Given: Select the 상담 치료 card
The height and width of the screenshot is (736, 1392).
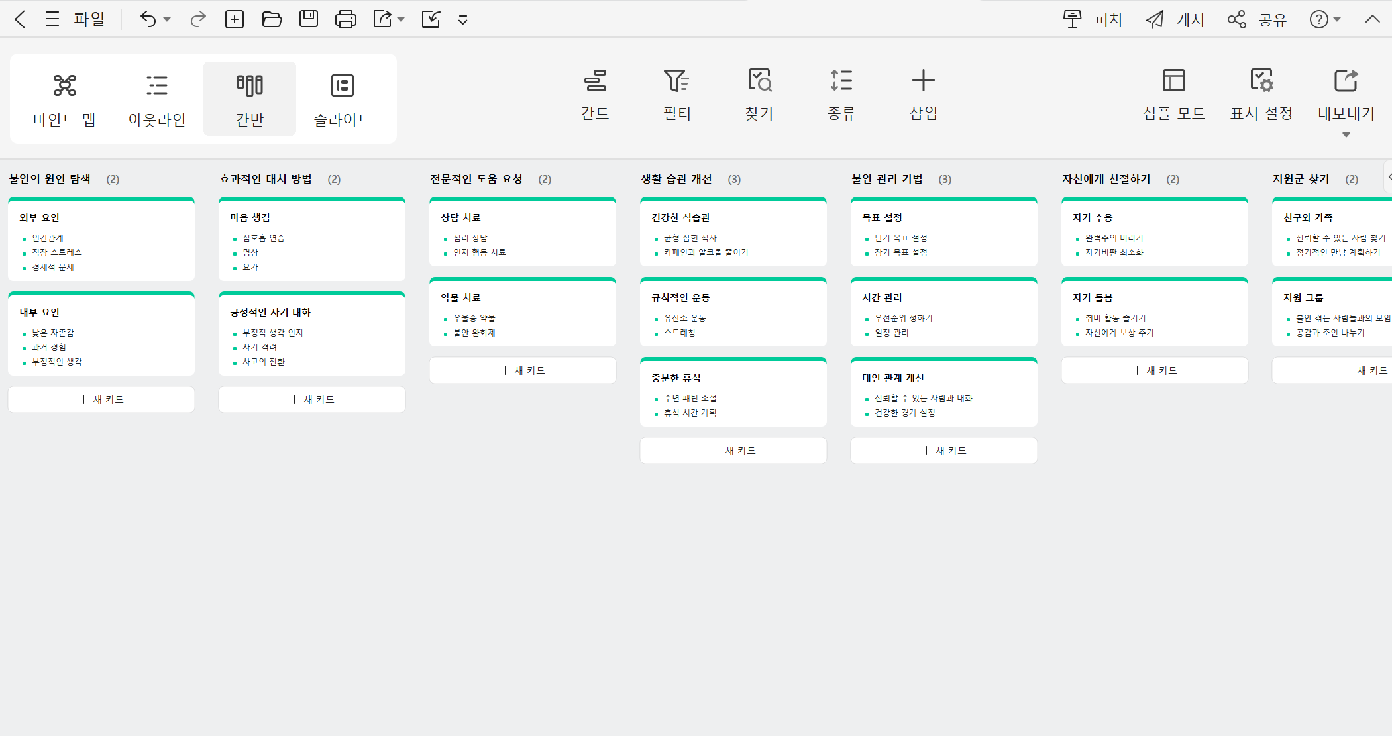Looking at the screenshot, I should coord(523,232).
